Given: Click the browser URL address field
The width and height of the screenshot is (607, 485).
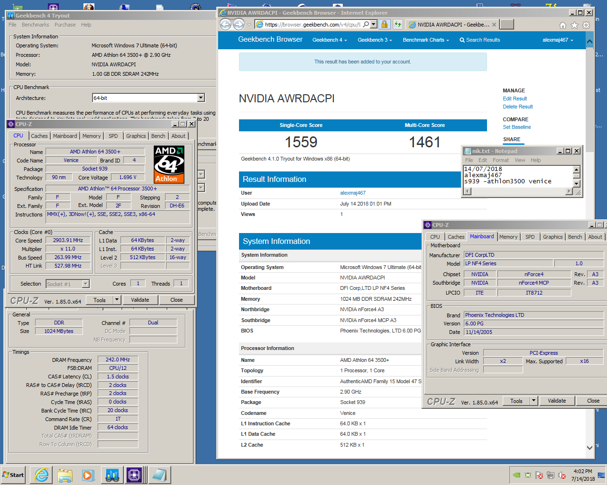Looking at the screenshot, I should (x=313, y=24).
